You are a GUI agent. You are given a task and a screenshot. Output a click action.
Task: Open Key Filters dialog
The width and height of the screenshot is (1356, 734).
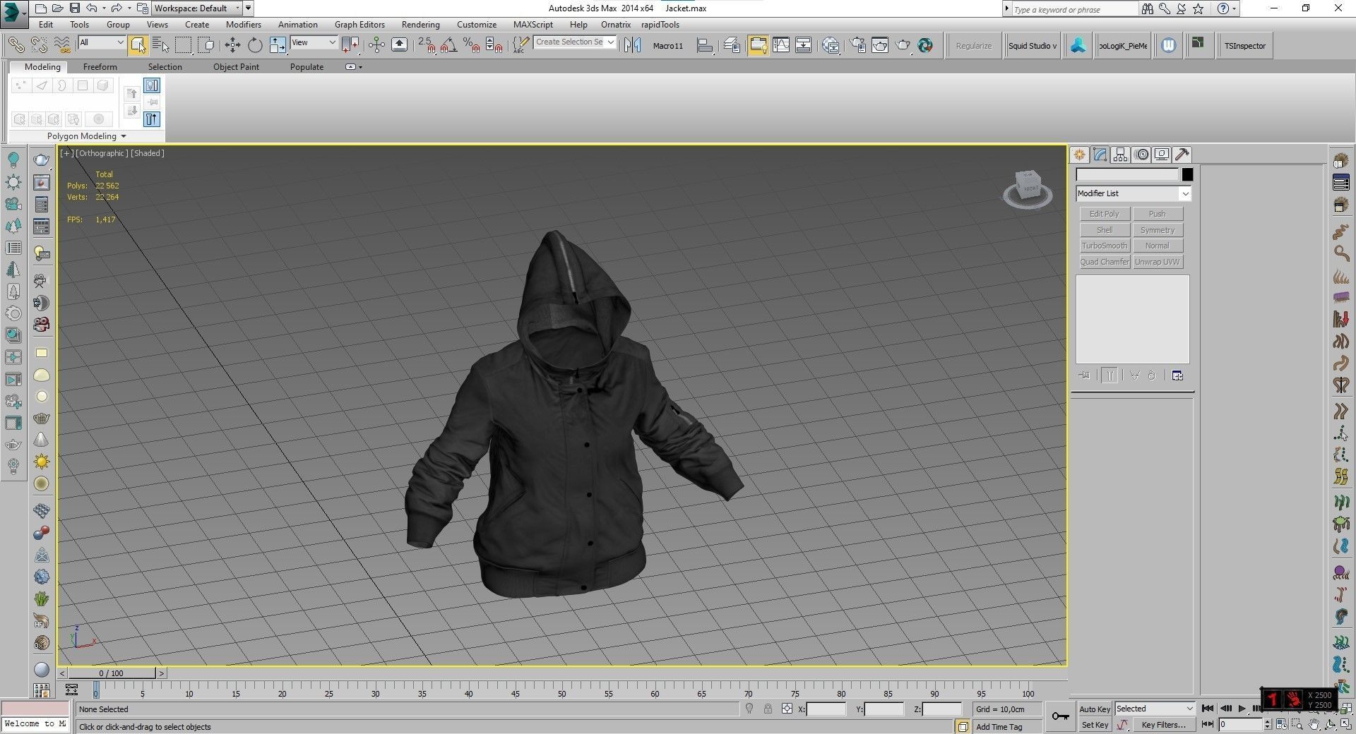pyautogui.click(x=1163, y=725)
